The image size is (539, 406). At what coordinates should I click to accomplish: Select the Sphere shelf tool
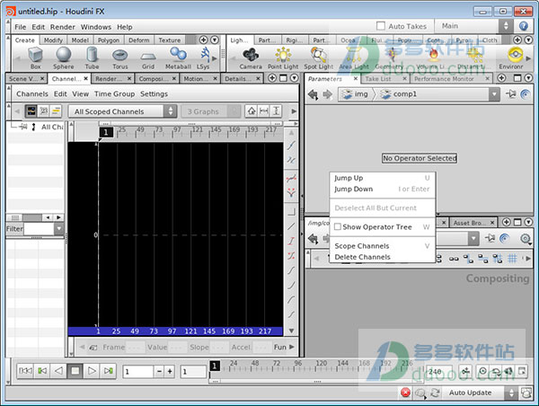[x=63, y=57]
